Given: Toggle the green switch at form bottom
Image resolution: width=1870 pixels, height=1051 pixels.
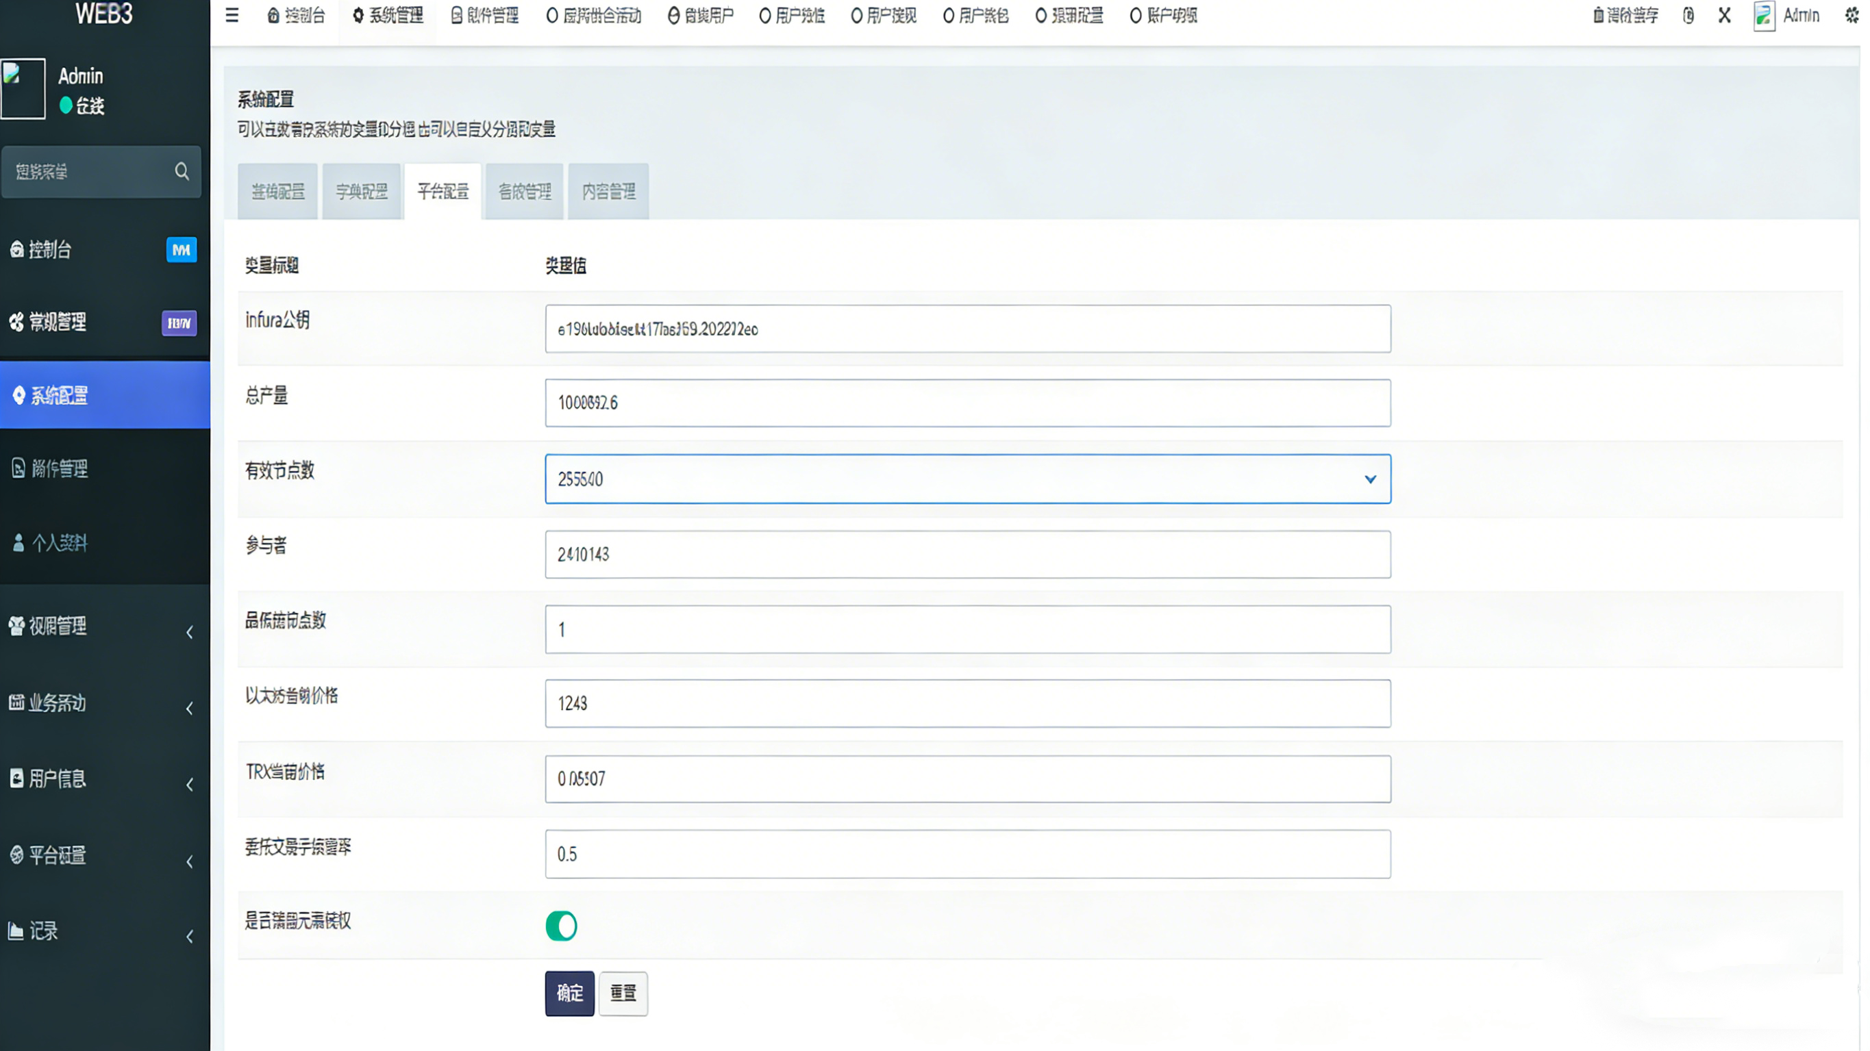Looking at the screenshot, I should click(561, 926).
